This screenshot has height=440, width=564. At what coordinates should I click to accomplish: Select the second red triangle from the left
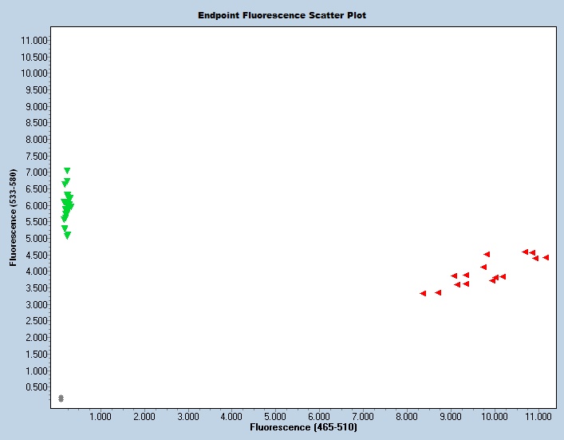point(438,292)
